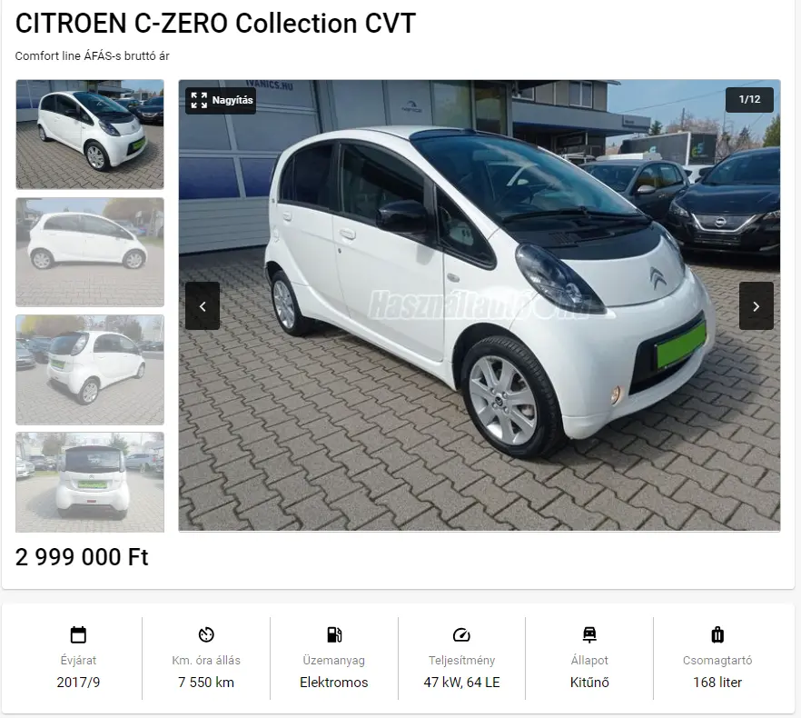Click the 1/12 photo counter badge
This screenshot has height=718, width=801.
(x=749, y=100)
